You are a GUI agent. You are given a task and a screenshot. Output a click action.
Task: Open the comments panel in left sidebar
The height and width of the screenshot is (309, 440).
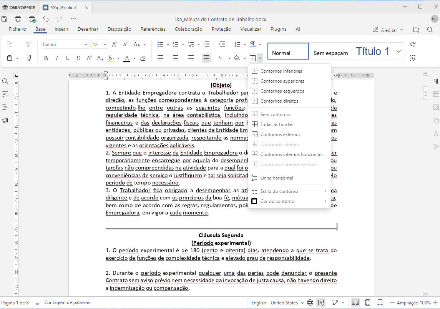(x=5, y=94)
